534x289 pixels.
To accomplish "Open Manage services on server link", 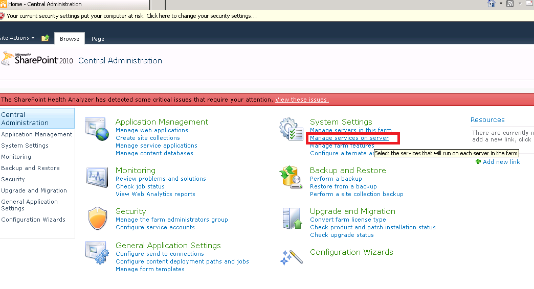I will (349, 138).
